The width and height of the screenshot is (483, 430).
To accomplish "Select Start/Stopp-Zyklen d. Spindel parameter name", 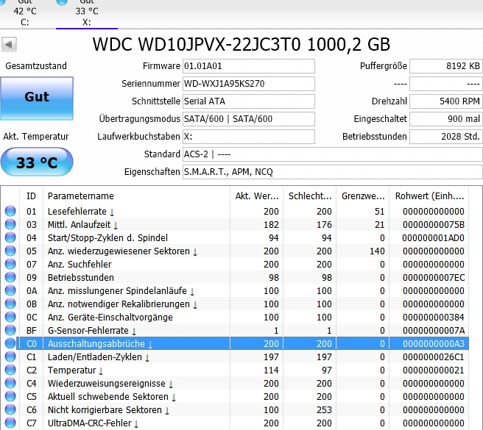I will pos(107,237).
